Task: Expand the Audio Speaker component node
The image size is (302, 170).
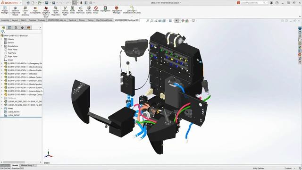Action: coord(2,84)
